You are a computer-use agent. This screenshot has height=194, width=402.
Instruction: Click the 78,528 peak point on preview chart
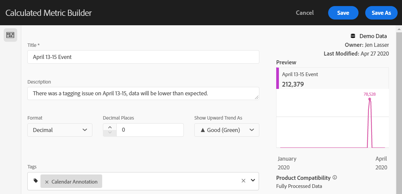pos(370,99)
